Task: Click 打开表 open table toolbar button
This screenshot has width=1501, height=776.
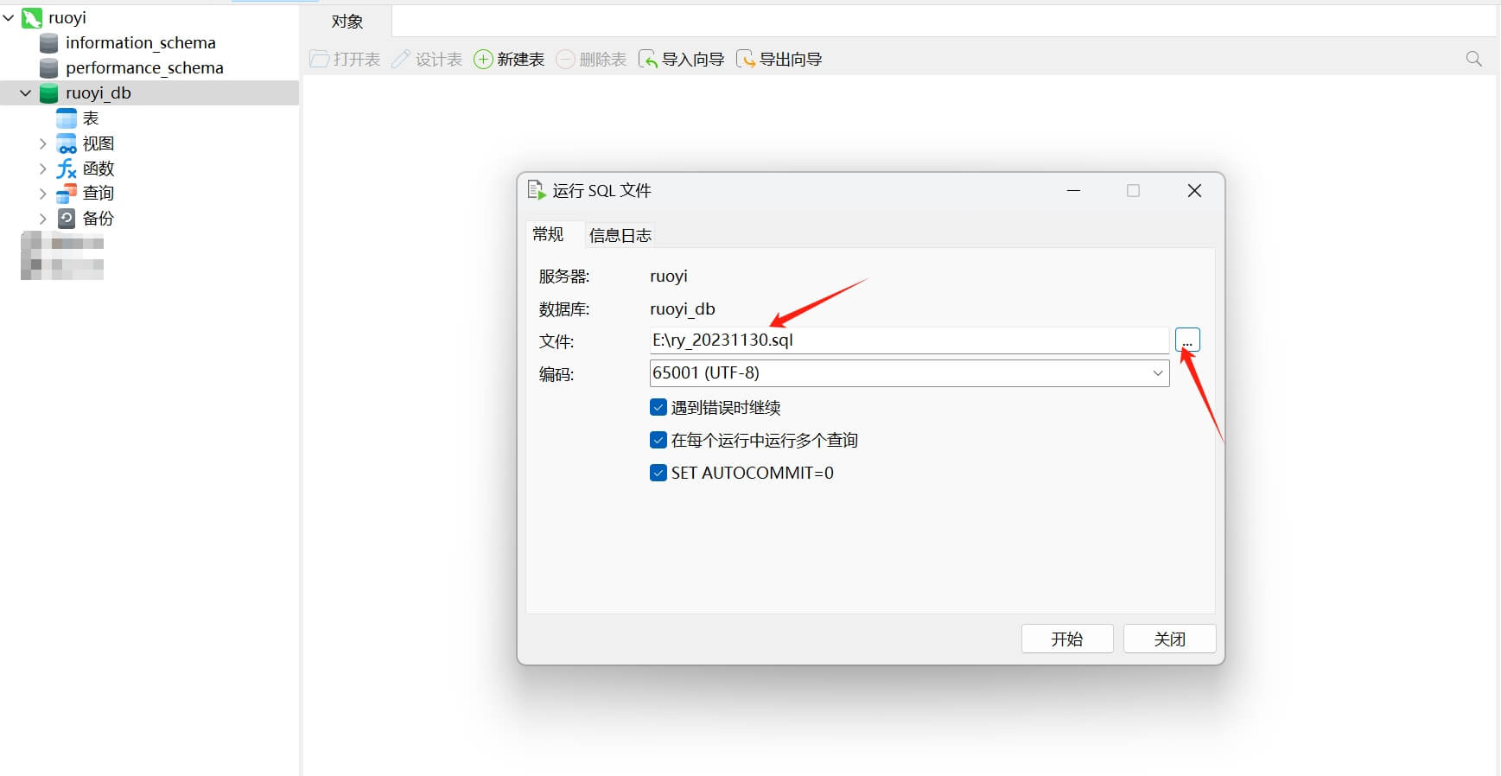Action: (x=346, y=59)
